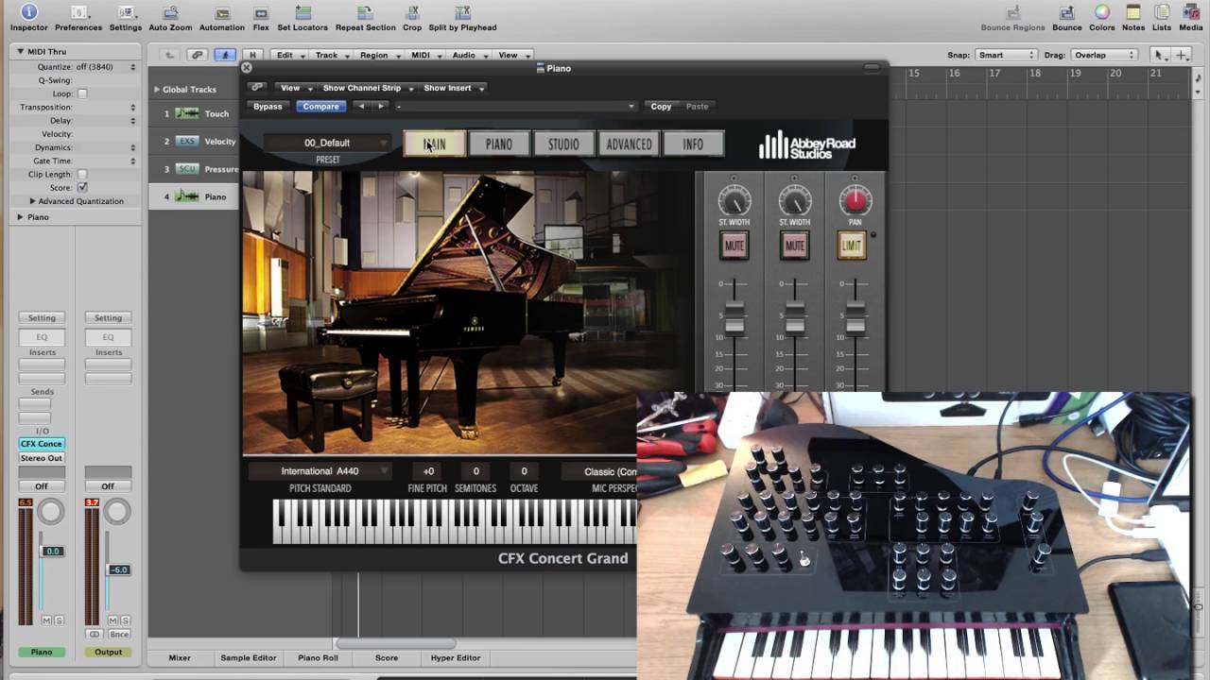
Task: Switch to plugin PIANO tab
Action: click(499, 144)
